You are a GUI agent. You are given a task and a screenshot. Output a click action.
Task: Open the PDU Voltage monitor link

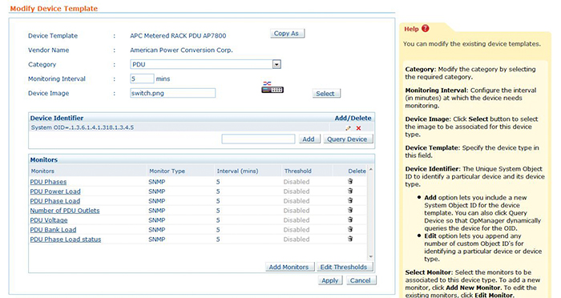pyautogui.click(x=49, y=220)
